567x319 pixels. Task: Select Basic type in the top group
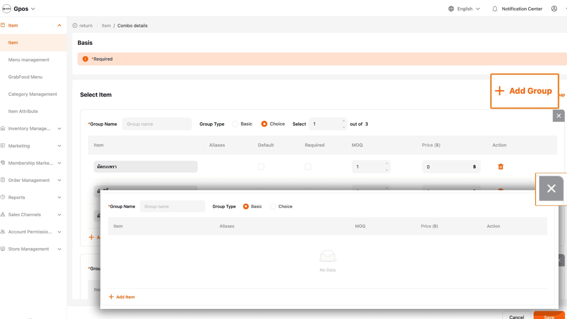[235, 124]
